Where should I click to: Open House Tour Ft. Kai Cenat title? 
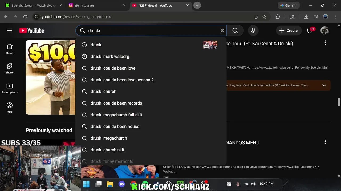tap(260, 44)
